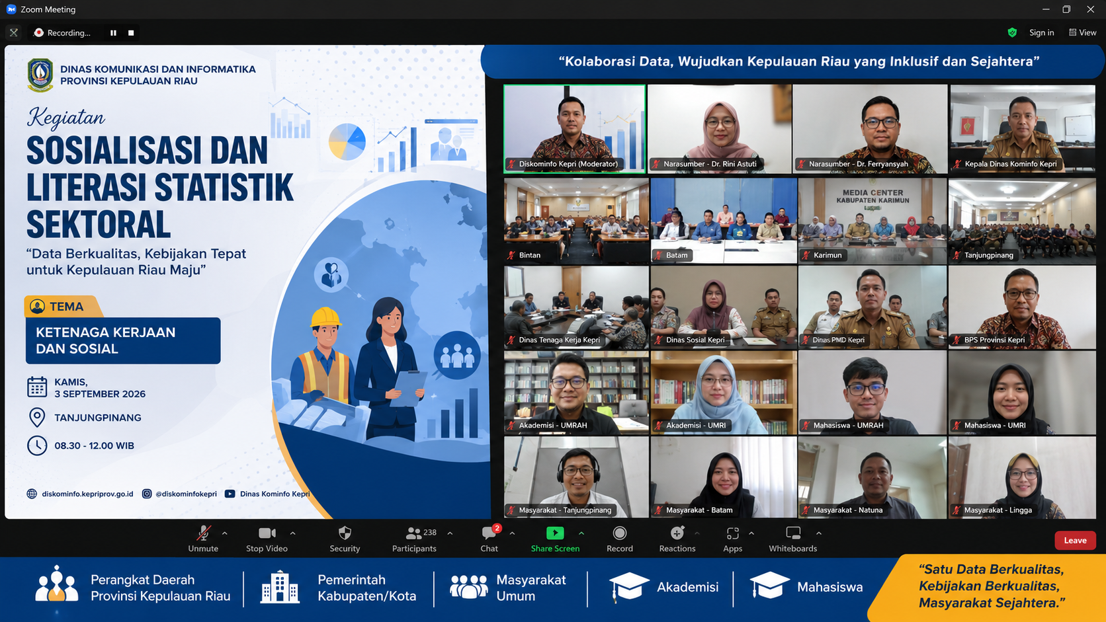Select the Tanjungpinang room video tile
Screen dimensions: 1106x622
tap(1022, 221)
